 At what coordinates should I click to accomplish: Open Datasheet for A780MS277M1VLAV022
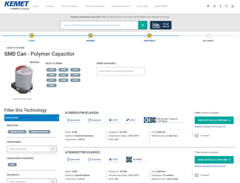tap(95, 159)
